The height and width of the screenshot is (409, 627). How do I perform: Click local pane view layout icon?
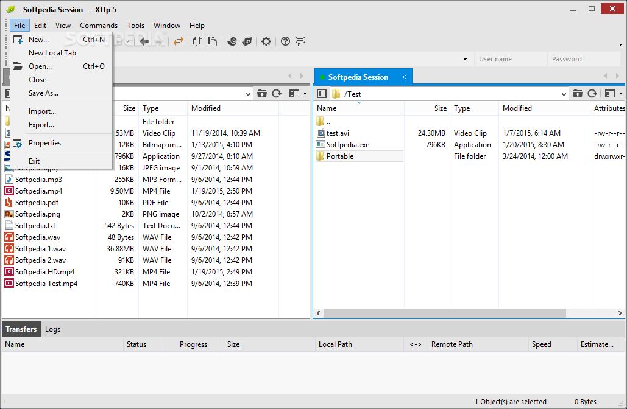(294, 94)
